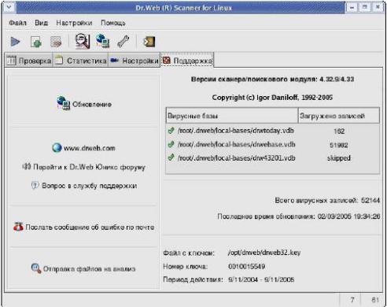Switch to the Проверка tab

[x=29, y=61]
